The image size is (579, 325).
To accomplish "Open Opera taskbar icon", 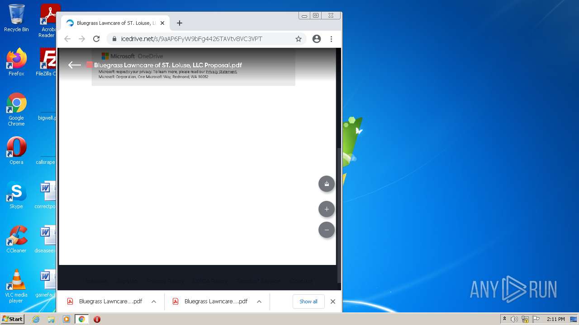I will tap(97, 319).
